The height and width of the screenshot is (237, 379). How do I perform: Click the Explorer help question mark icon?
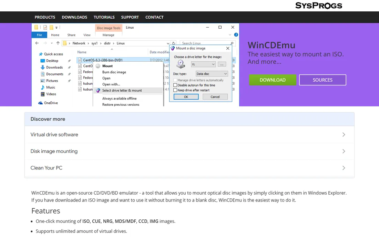click(x=236, y=35)
